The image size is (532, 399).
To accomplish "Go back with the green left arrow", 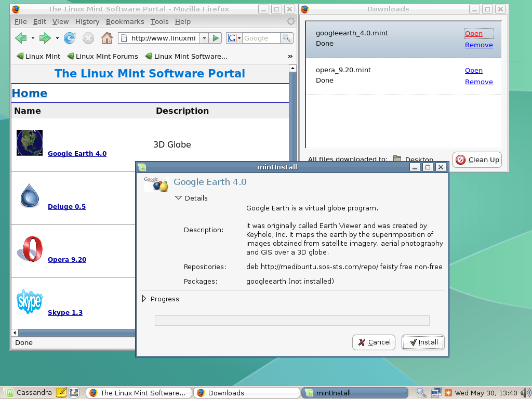I will 21,38.
